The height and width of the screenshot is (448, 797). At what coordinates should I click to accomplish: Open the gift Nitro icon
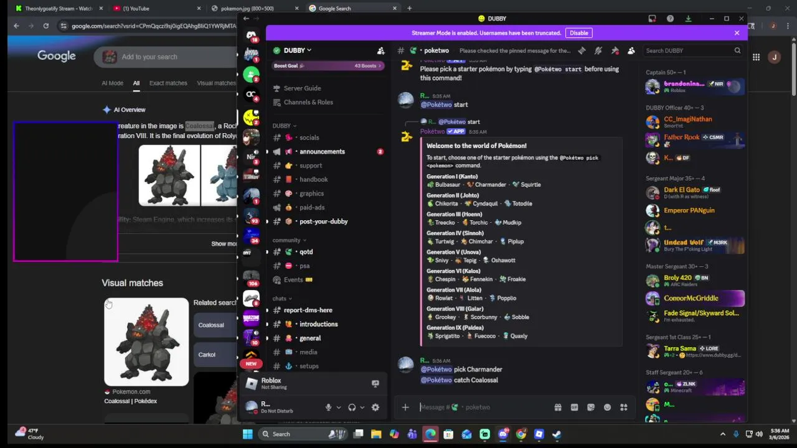click(558, 407)
